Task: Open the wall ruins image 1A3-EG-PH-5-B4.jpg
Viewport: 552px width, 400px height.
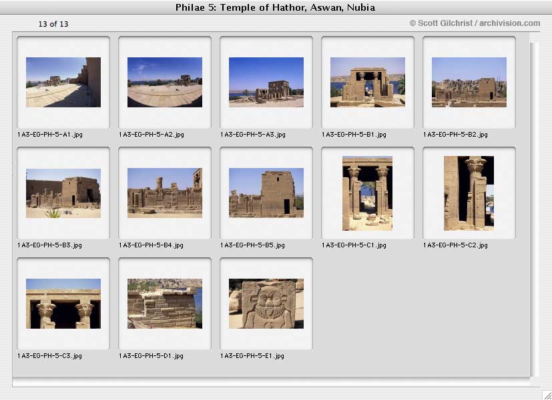Action: (x=165, y=193)
